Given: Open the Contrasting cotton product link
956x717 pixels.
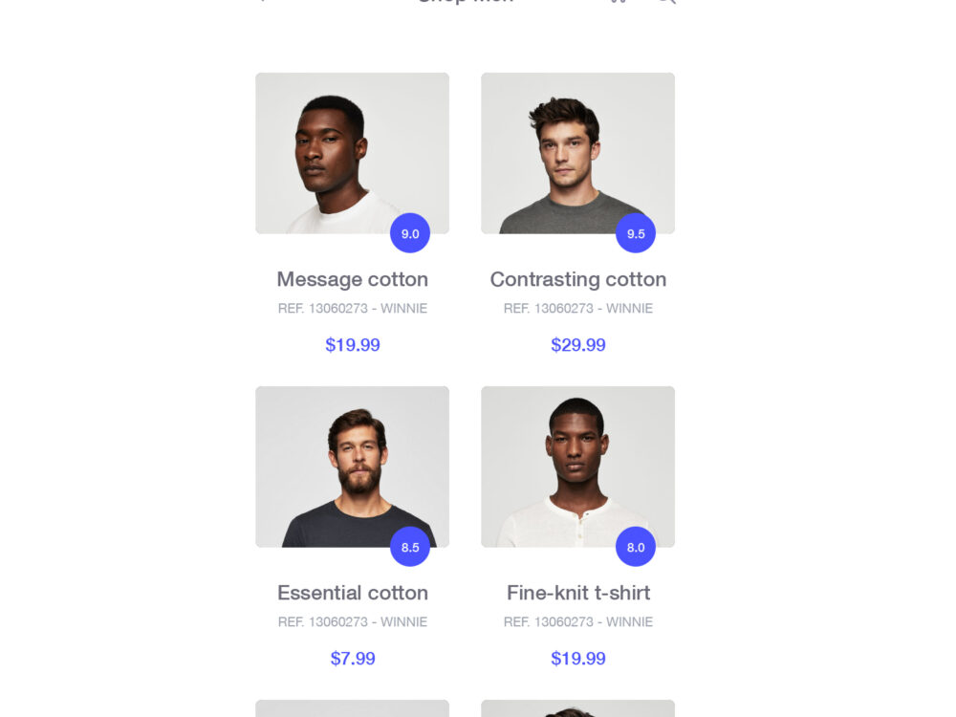Looking at the screenshot, I should tap(577, 279).
